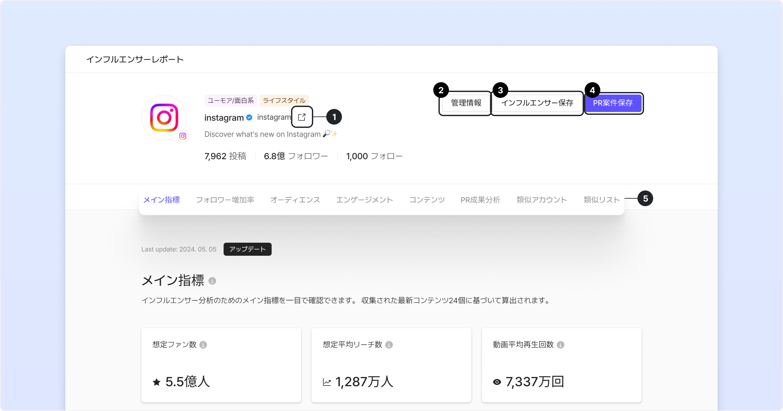783x411 pixels.
Task: Click the small Instagram badge on avatar
Action: pos(183,136)
